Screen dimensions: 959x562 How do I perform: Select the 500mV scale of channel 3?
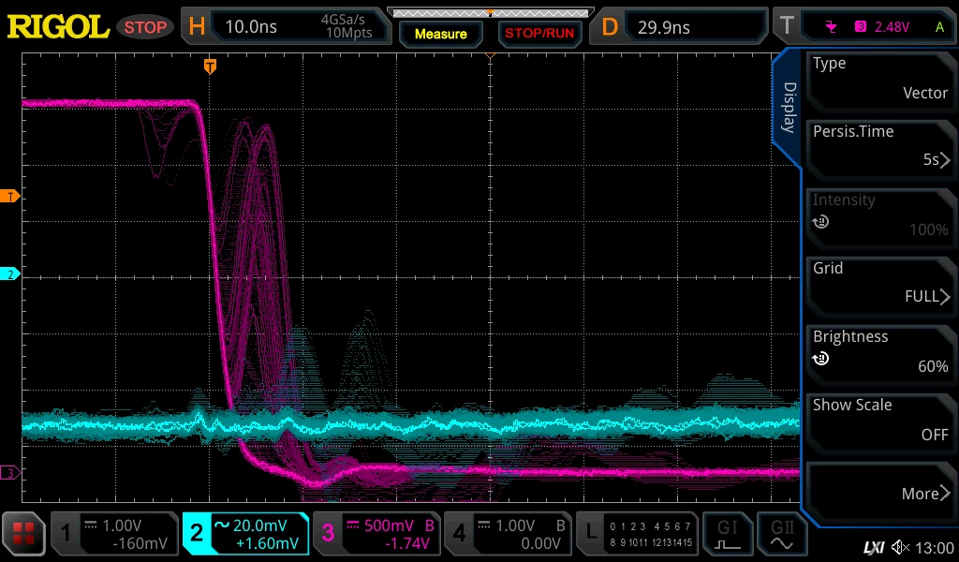pos(389,525)
